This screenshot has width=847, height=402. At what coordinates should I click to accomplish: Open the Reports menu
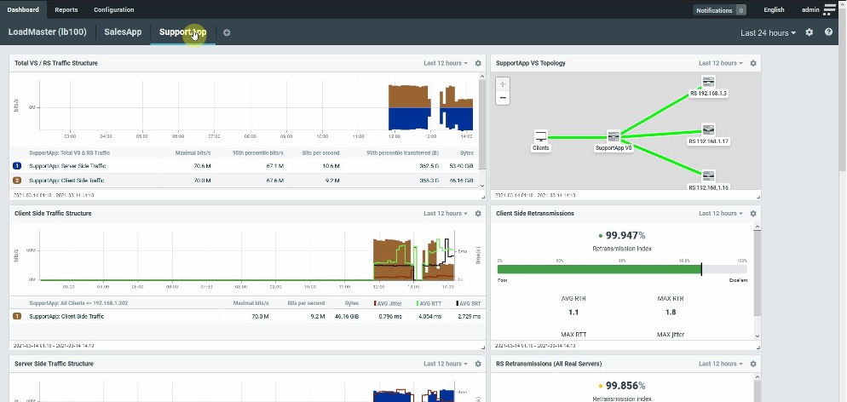click(66, 9)
